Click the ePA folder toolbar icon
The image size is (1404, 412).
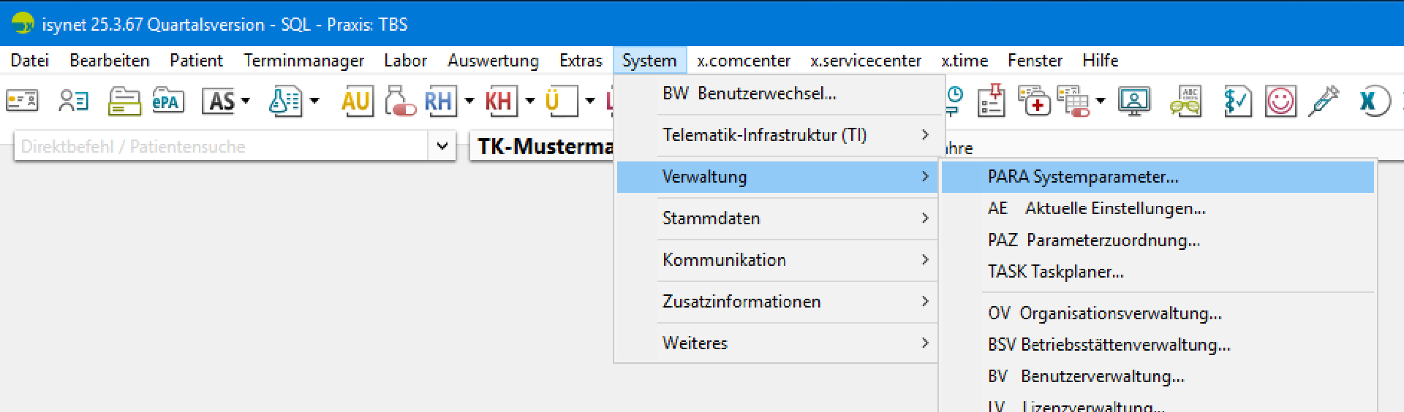click(167, 101)
